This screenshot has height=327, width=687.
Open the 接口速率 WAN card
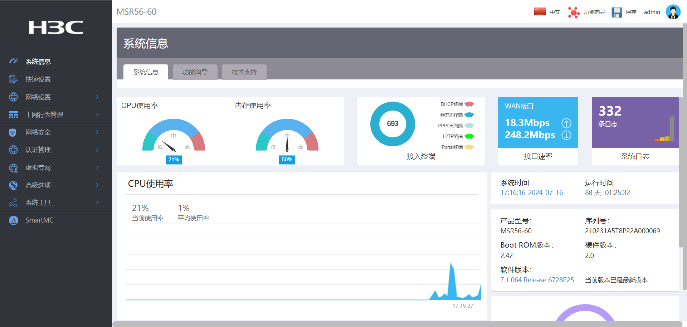(538, 131)
